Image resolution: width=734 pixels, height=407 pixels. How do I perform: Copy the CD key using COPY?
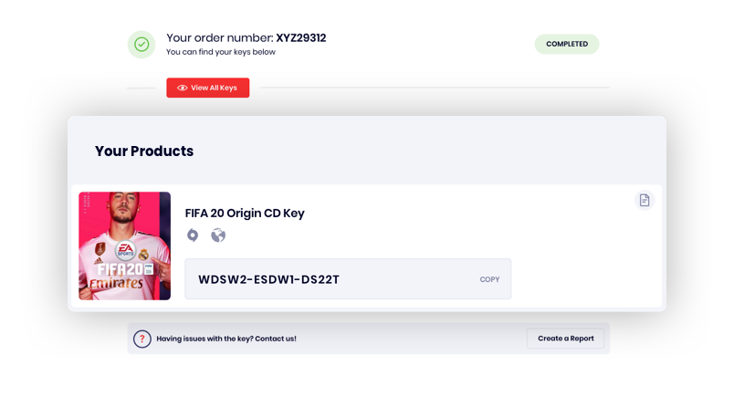tap(489, 279)
